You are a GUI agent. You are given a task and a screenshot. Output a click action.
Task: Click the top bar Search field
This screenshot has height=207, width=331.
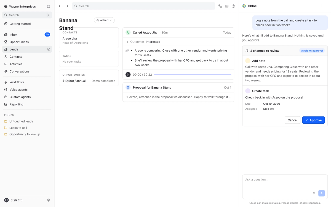[x=143, y=6]
